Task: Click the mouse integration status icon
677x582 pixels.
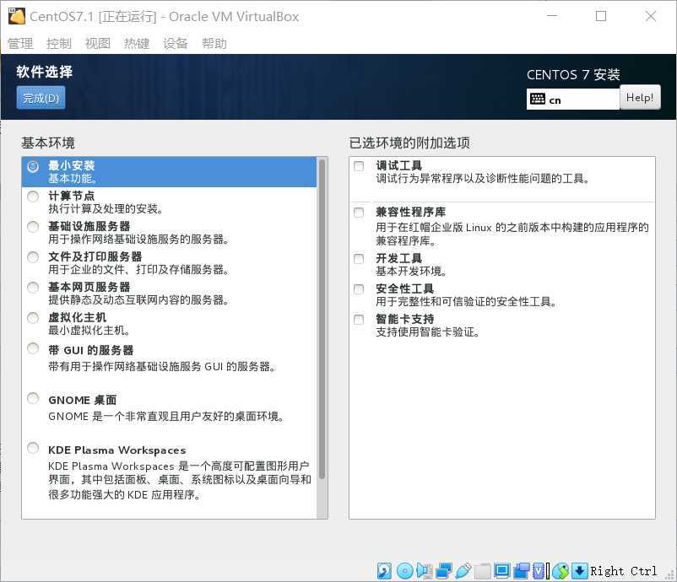Action: coord(561,571)
